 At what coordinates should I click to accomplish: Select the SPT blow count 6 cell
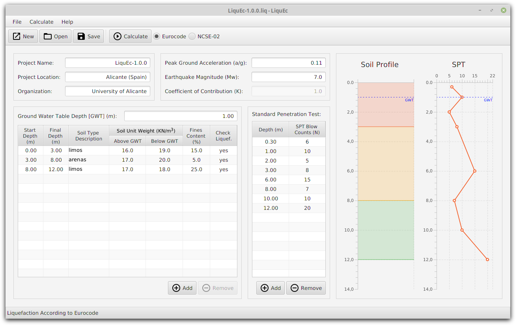[307, 142]
